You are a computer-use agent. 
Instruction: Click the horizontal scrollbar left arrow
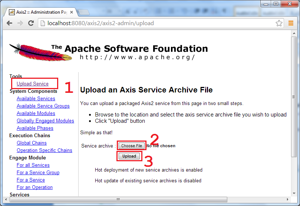[6, 199]
